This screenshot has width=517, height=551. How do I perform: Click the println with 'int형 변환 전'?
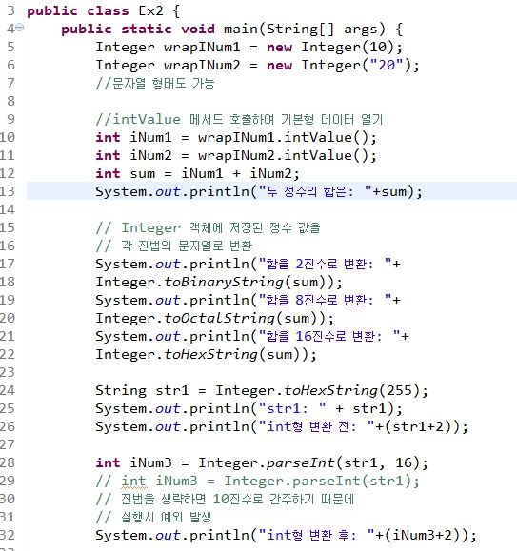(x=282, y=427)
